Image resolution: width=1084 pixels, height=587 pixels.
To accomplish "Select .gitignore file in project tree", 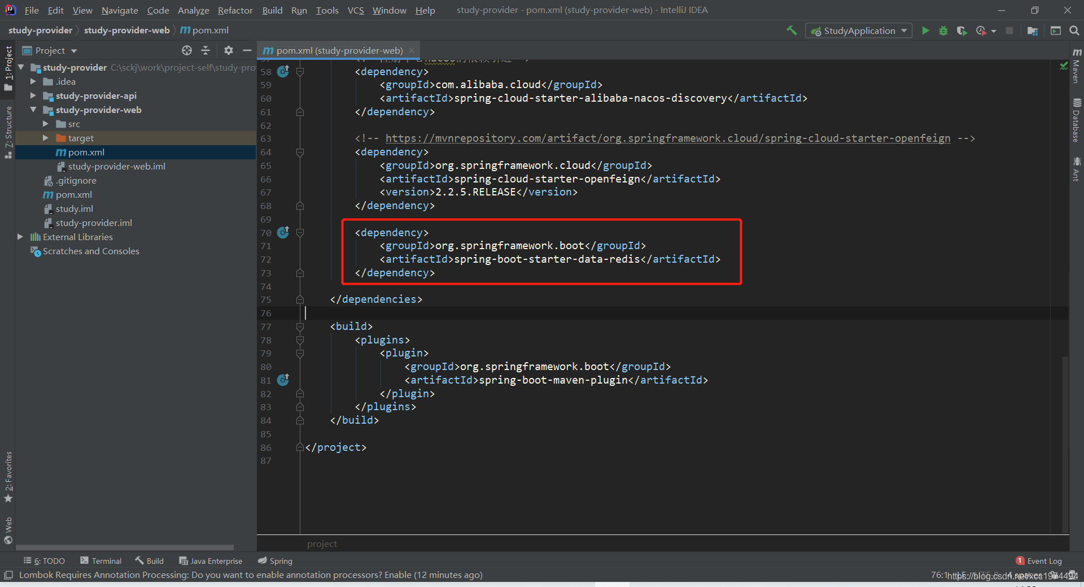I will (76, 180).
